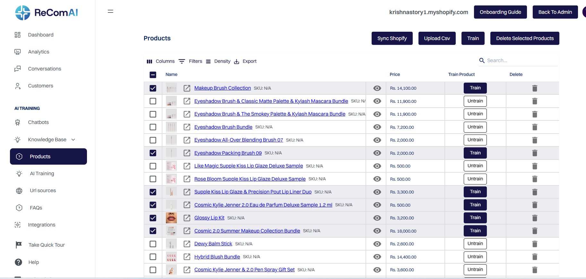Click Back To Admin button

pos(555,12)
